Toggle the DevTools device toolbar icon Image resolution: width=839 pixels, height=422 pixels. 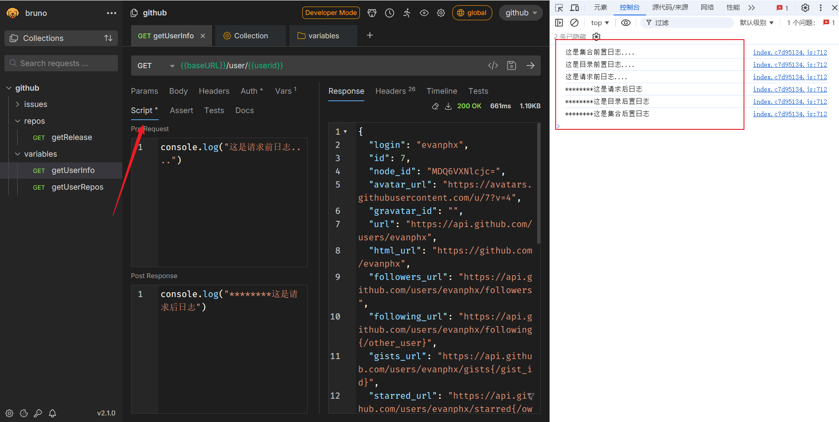tap(575, 7)
